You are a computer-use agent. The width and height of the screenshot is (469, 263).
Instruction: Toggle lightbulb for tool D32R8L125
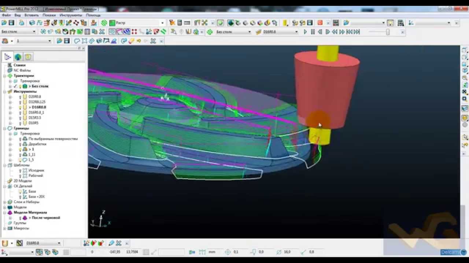(x=20, y=102)
